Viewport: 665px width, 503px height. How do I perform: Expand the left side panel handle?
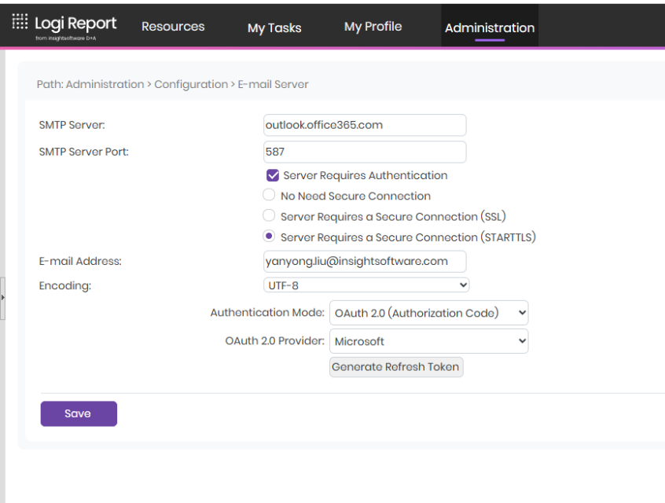[2, 298]
